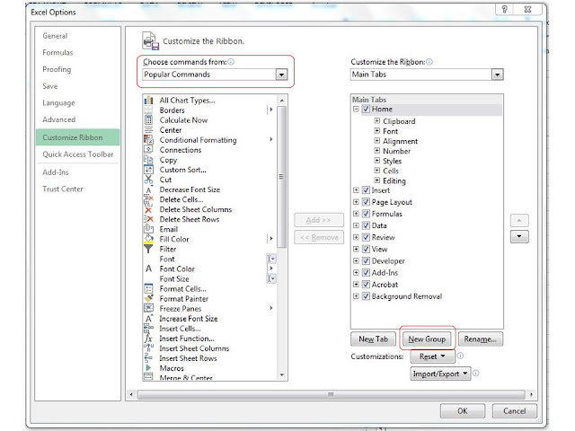
Task: Select the All Chart Types command icon
Action: (148, 100)
